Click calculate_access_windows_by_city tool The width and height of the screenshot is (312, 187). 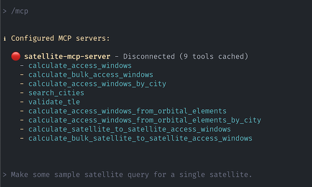(x=97, y=84)
